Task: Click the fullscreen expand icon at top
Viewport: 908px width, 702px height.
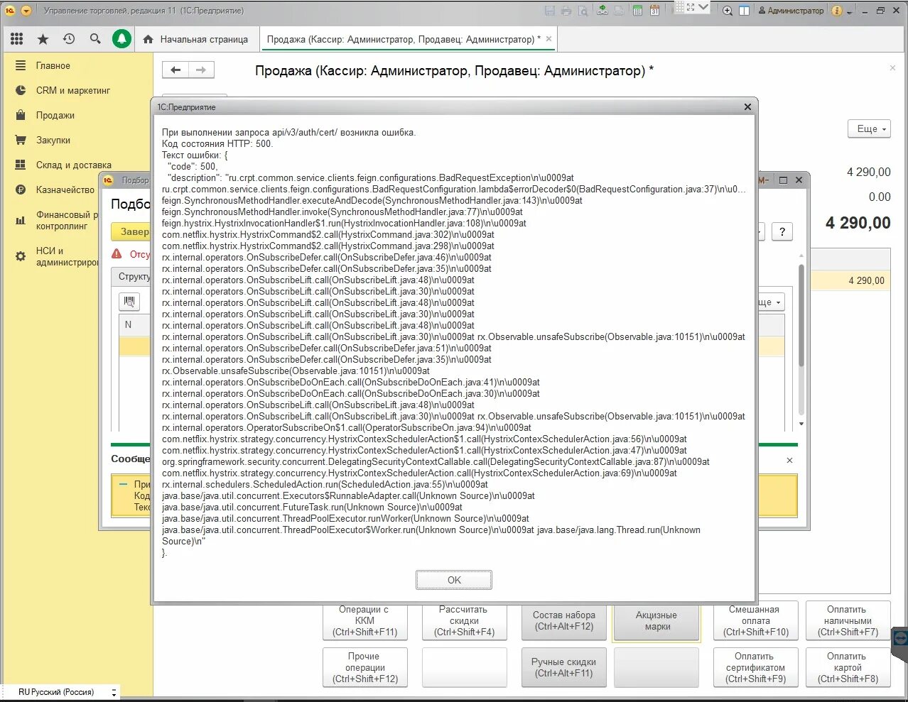Action: point(691,7)
